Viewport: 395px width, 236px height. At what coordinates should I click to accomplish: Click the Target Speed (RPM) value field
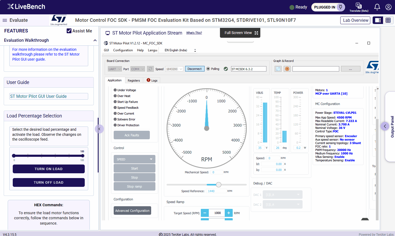[x=217, y=213]
